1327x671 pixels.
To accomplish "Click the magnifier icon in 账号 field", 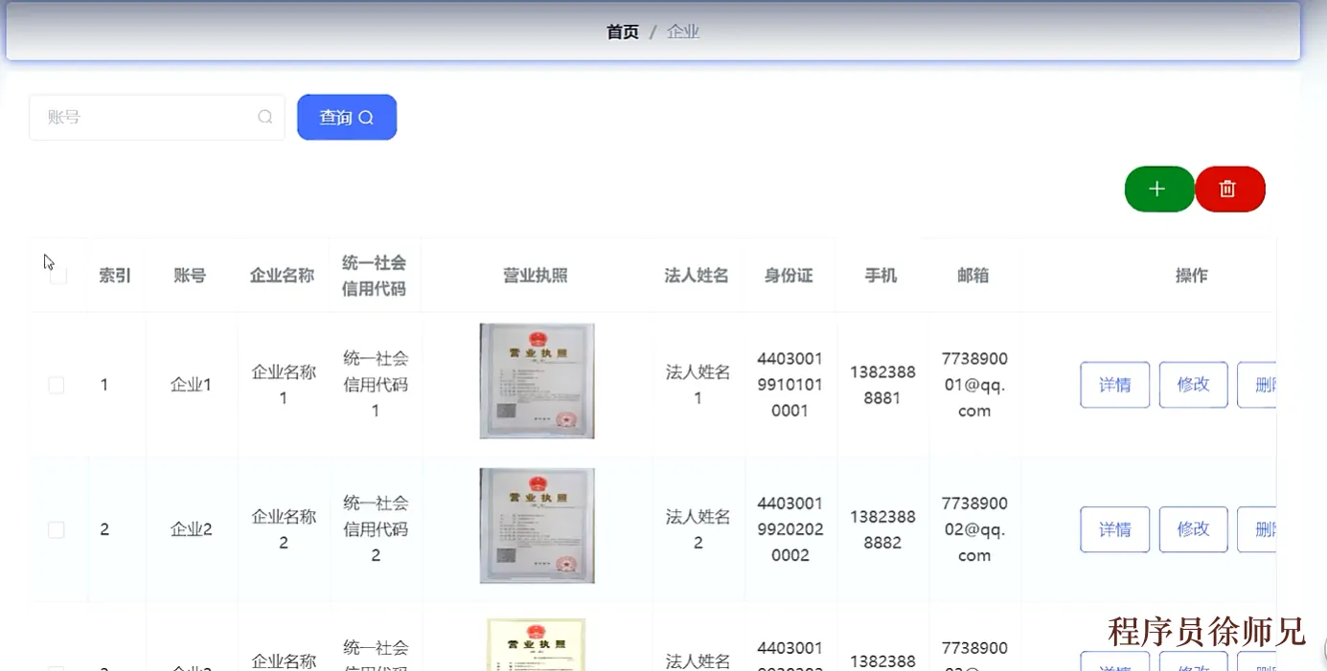I will point(265,117).
